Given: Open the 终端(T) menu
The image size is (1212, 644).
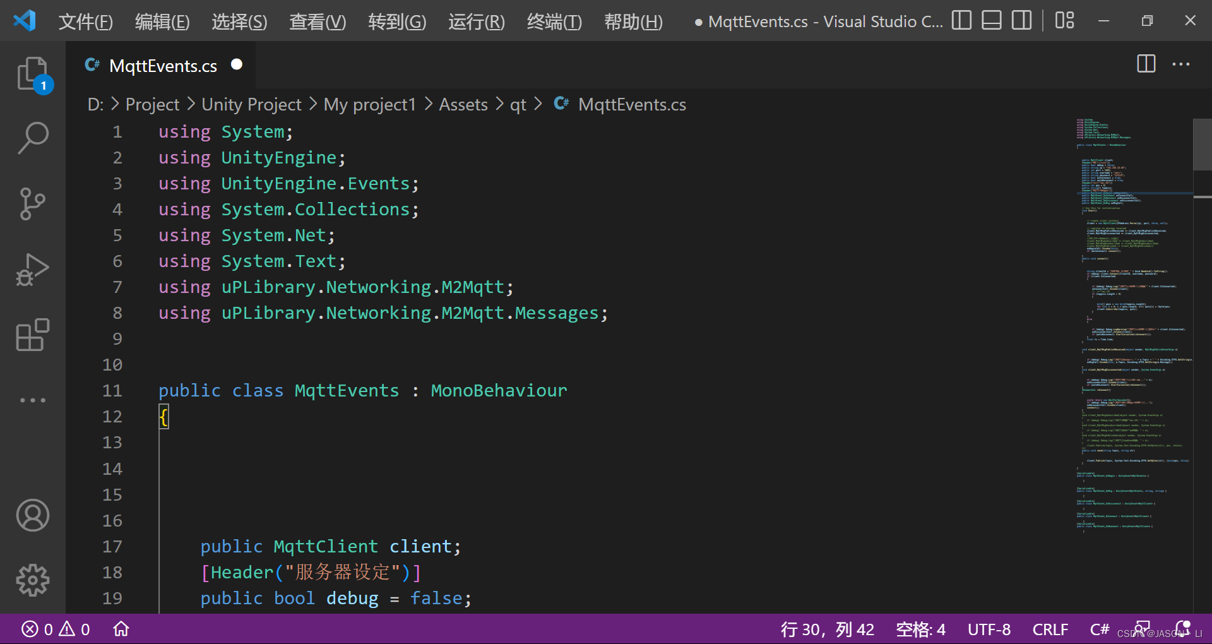Looking at the screenshot, I should [x=554, y=21].
